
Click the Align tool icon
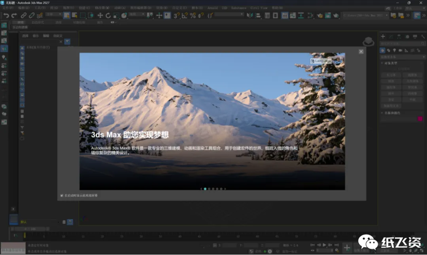[258, 15]
